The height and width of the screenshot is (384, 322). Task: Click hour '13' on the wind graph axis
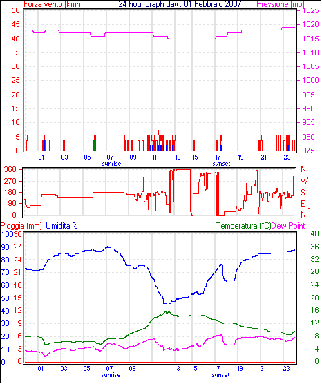point(178,157)
